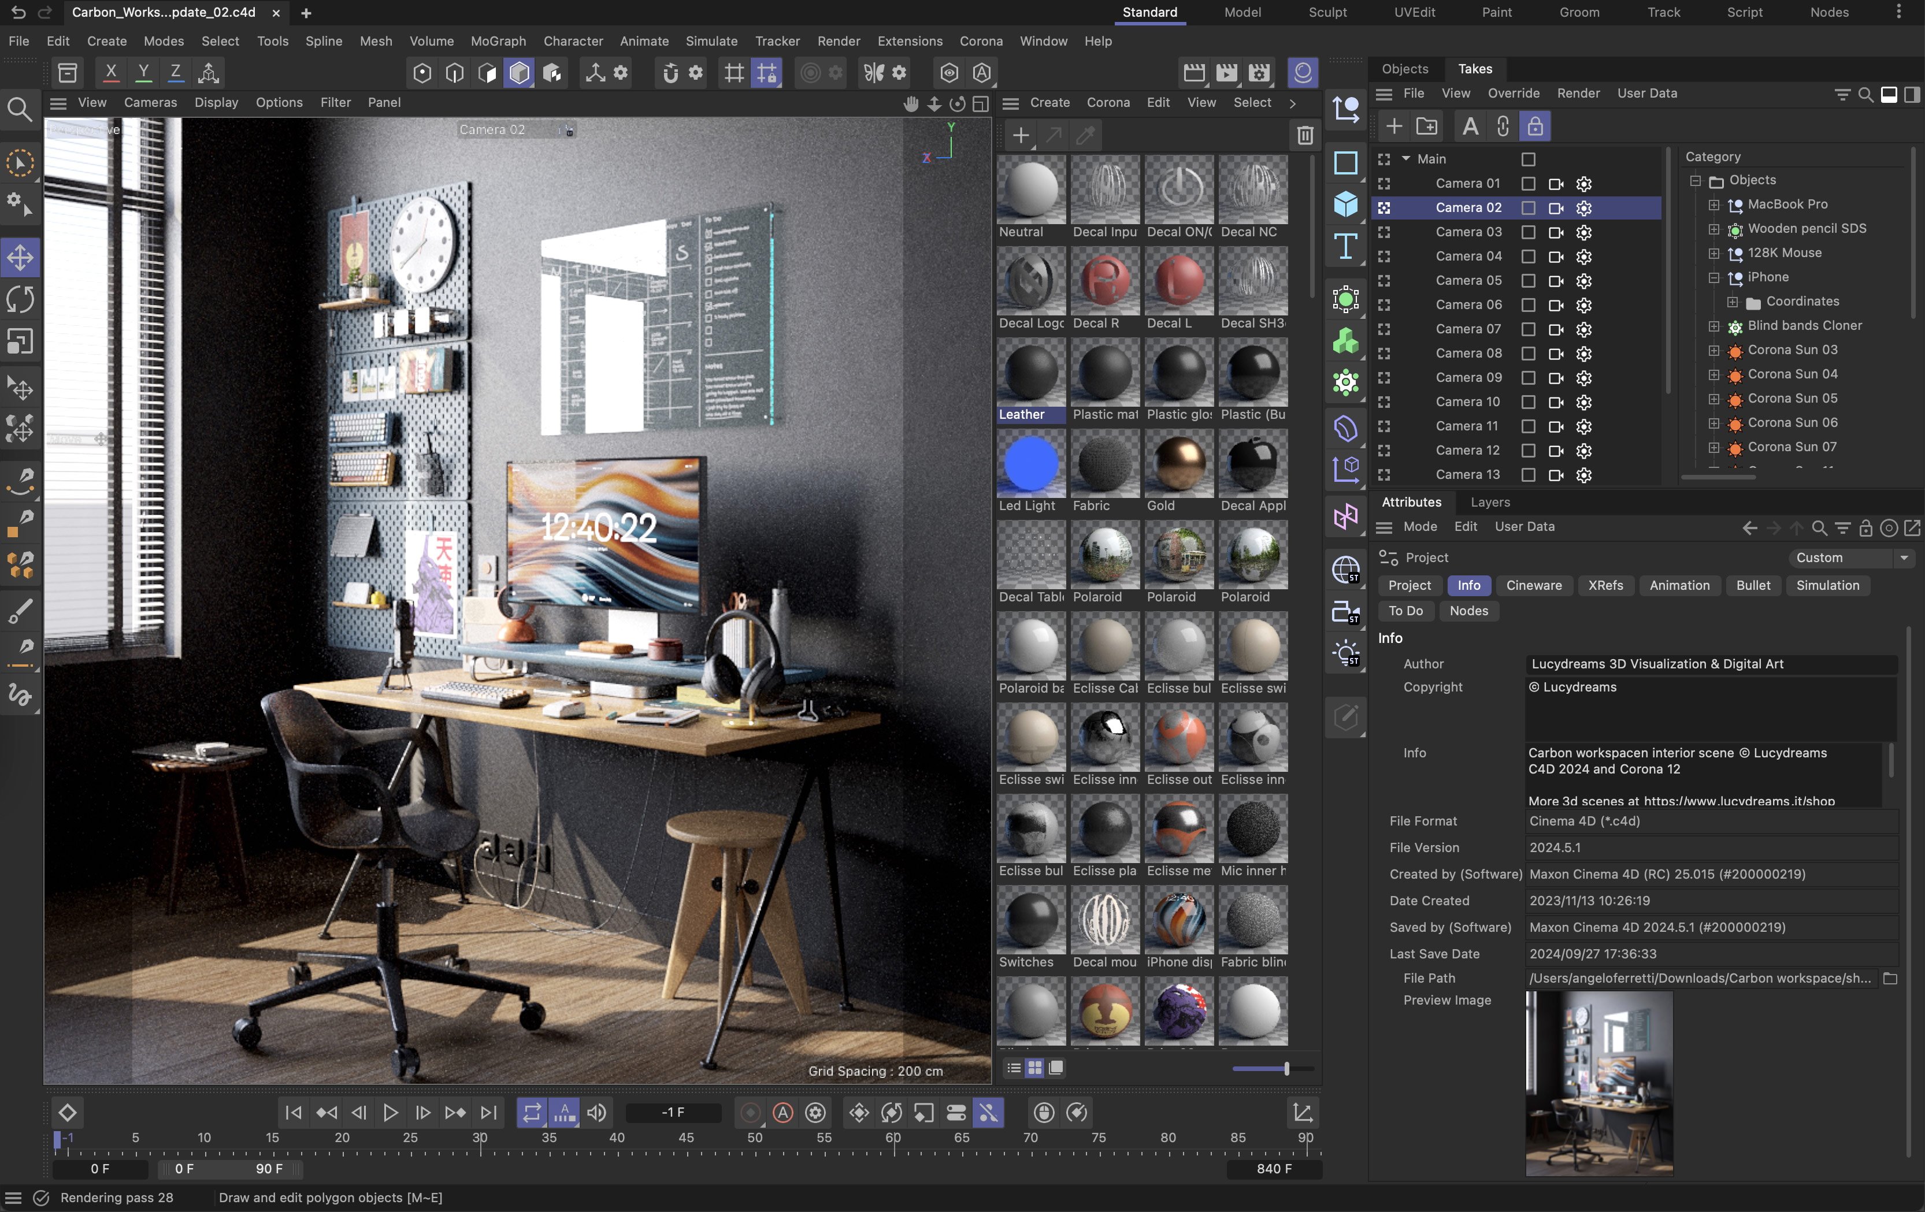Click the To Do button
Viewport: 1925px width, 1212px height.
[1404, 611]
